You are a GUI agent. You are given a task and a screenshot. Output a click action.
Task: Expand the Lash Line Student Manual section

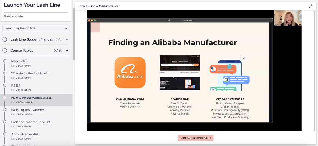click(x=67, y=39)
